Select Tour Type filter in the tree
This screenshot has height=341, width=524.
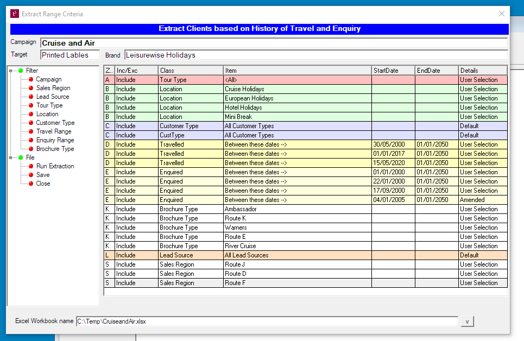(49, 105)
